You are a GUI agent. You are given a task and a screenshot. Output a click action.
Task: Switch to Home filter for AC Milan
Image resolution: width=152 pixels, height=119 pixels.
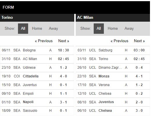pos(113,29)
